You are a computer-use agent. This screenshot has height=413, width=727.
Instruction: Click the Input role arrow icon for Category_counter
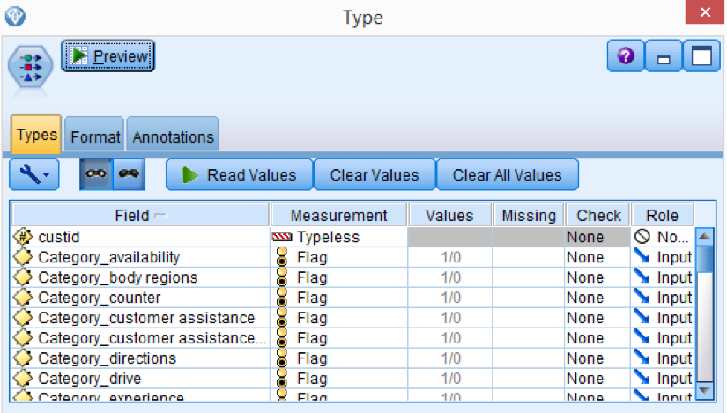pos(642,297)
